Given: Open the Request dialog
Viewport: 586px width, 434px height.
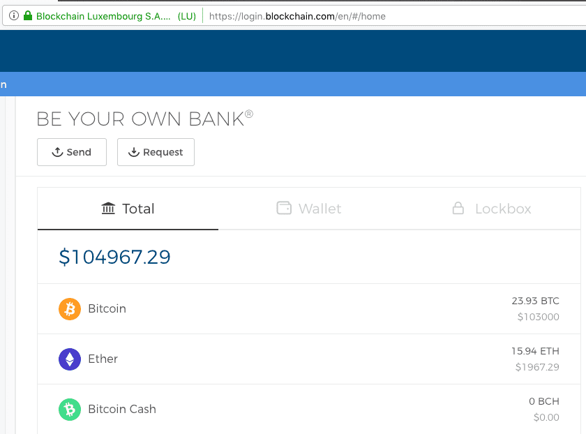Looking at the screenshot, I should (156, 152).
